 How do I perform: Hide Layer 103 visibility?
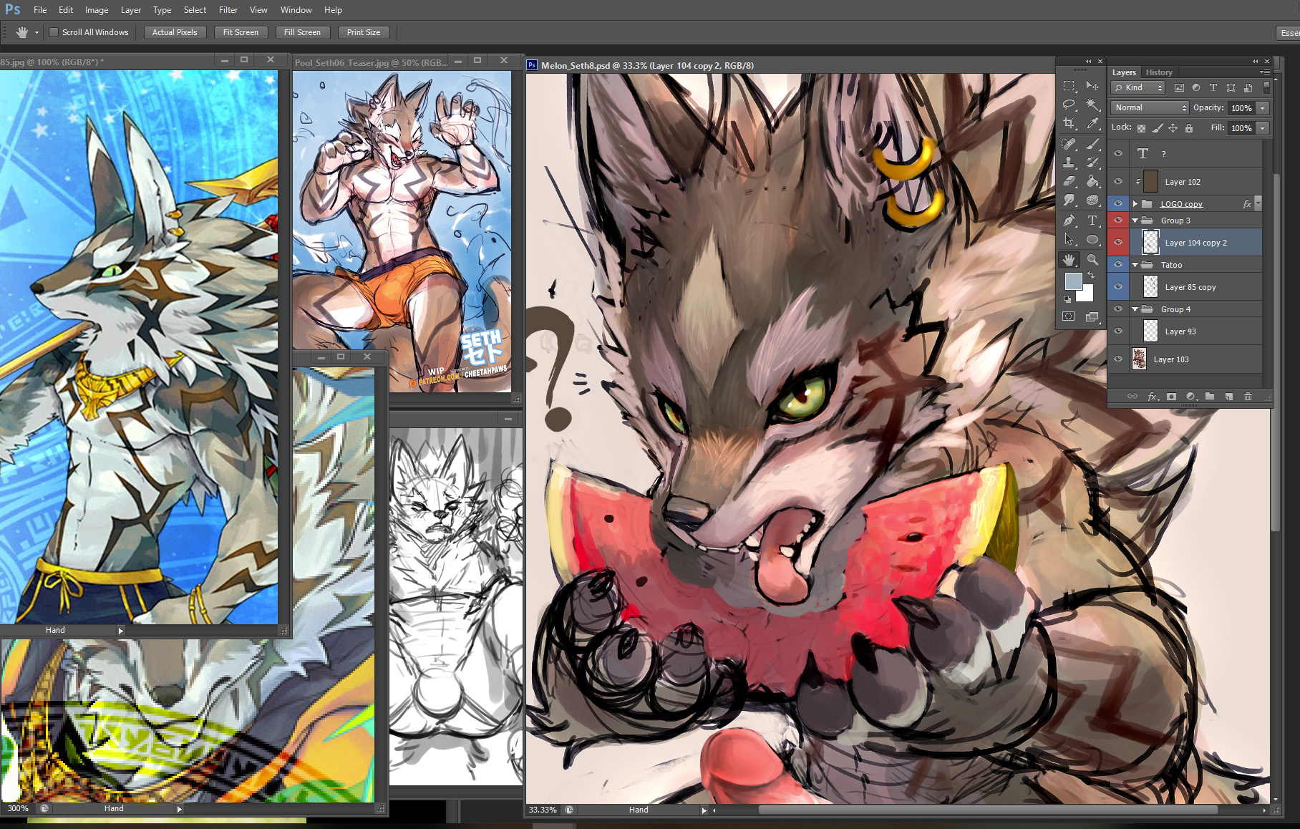tap(1118, 359)
